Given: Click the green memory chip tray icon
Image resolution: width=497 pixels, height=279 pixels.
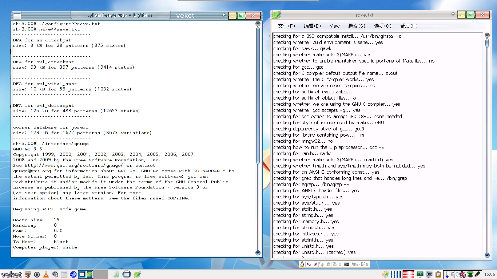Looking at the screenshot, I should (470, 275).
